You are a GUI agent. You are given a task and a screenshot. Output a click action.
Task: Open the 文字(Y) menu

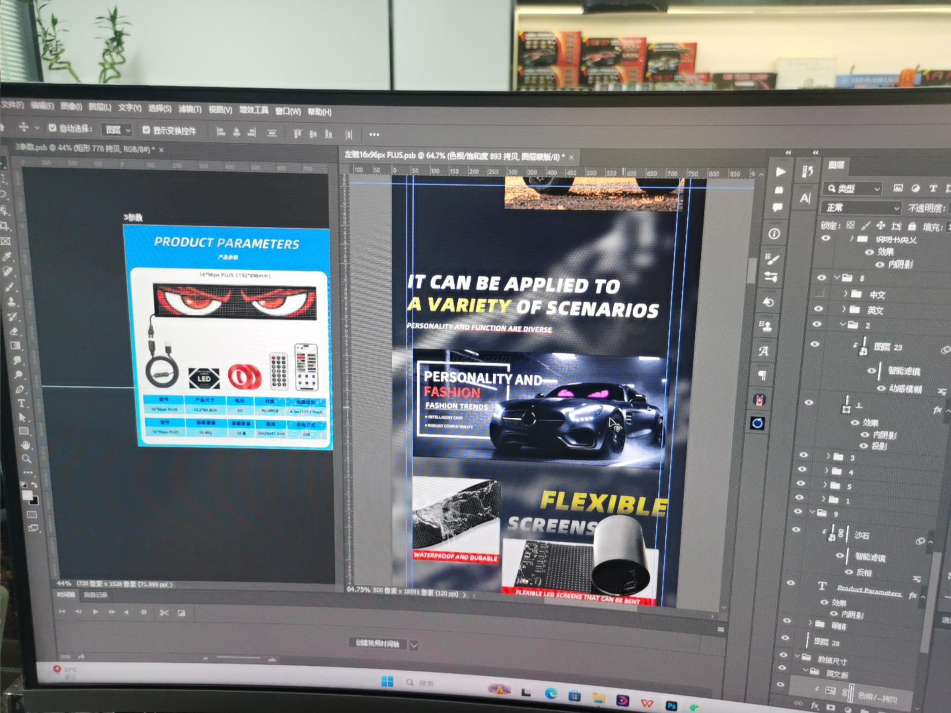[x=130, y=108]
